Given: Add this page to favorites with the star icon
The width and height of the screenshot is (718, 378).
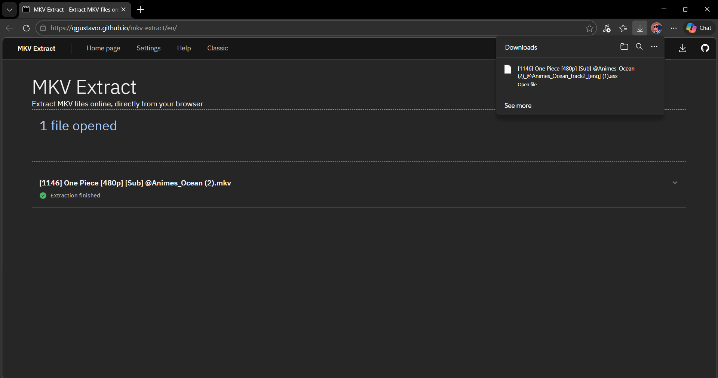Looking at the screenshot, I should (589, 28).
